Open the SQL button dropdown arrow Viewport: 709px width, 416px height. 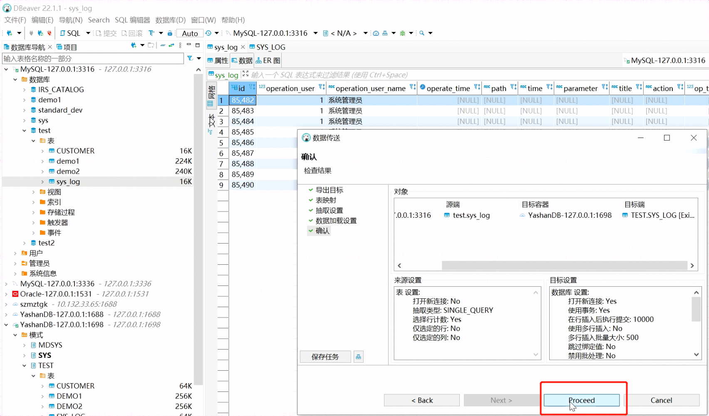pos(88,33)
